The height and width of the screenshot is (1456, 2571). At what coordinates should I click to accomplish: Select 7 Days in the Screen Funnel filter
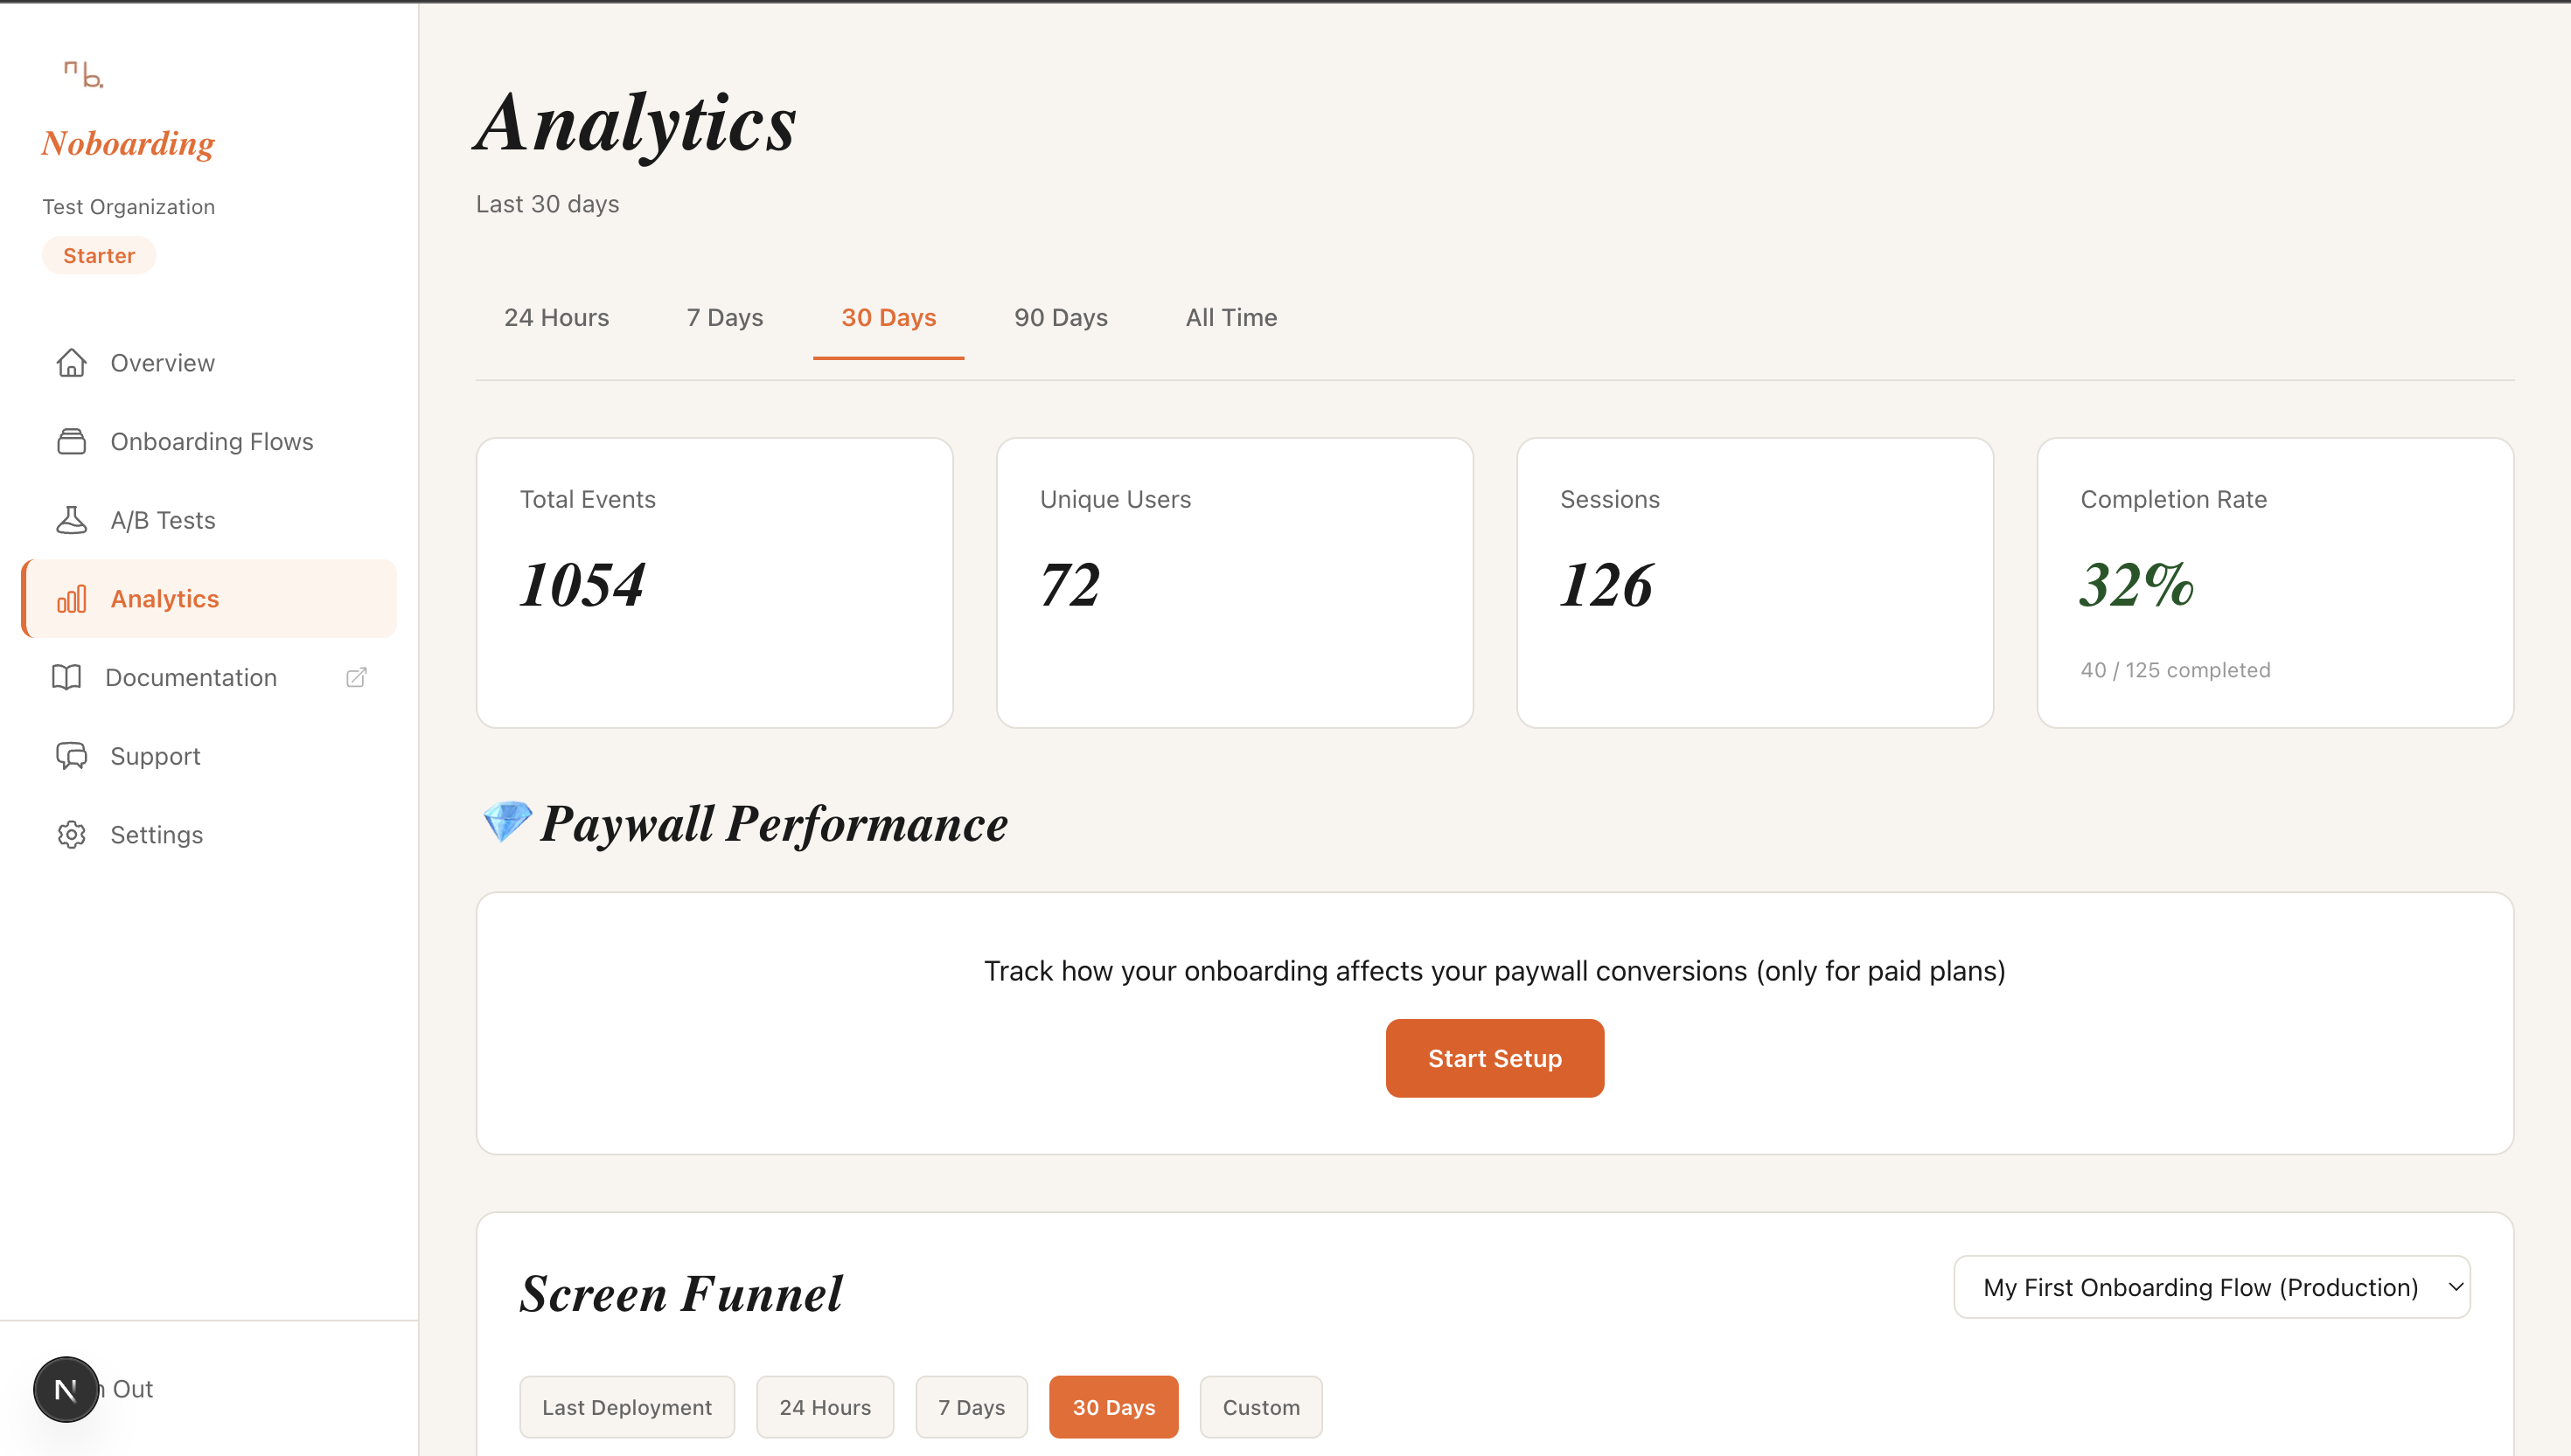pos(971,1406)
